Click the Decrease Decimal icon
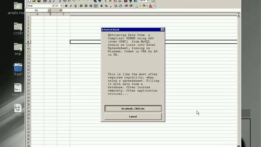The width and height of the screenshot is (261, 147). click(x=120, y=6)
